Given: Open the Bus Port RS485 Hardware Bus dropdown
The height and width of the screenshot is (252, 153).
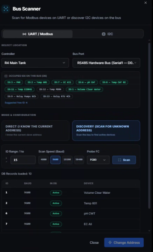Looking at the screenshot, I should coord(106,63).
